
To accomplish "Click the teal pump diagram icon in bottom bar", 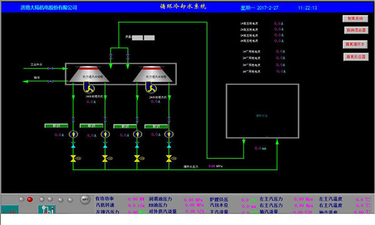I will pos(47,209).
